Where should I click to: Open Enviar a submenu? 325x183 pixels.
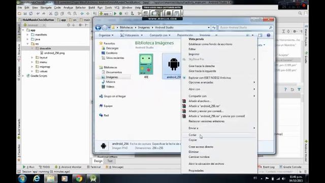pyautogui.click(x=219, y=128)
